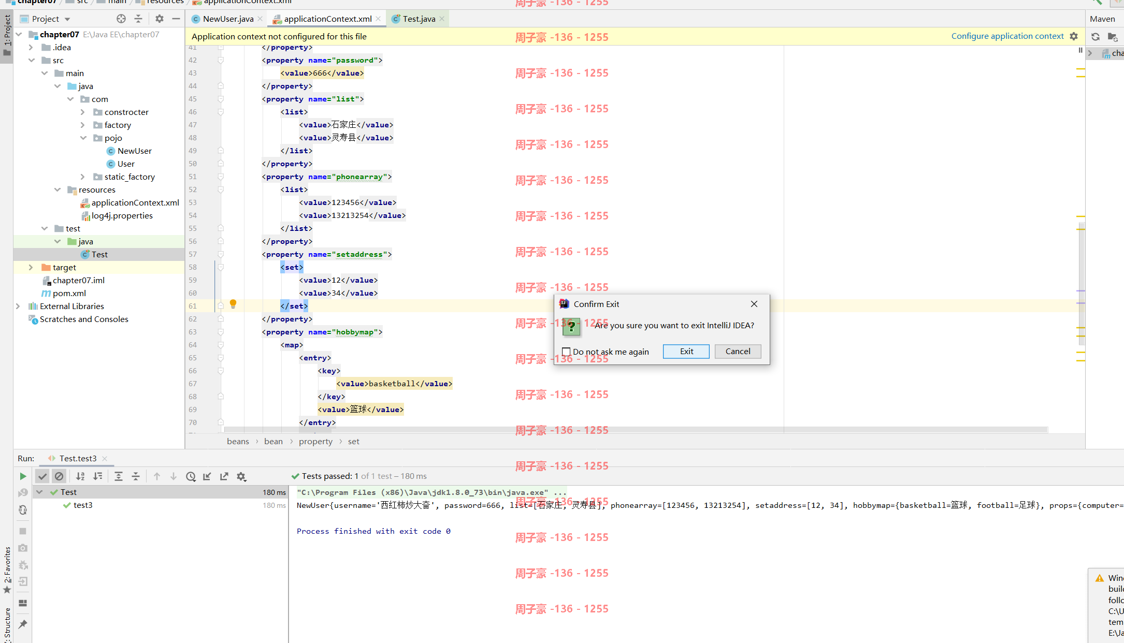Collapse all in Project panel
1124x643 pixels.
(138, 19)
